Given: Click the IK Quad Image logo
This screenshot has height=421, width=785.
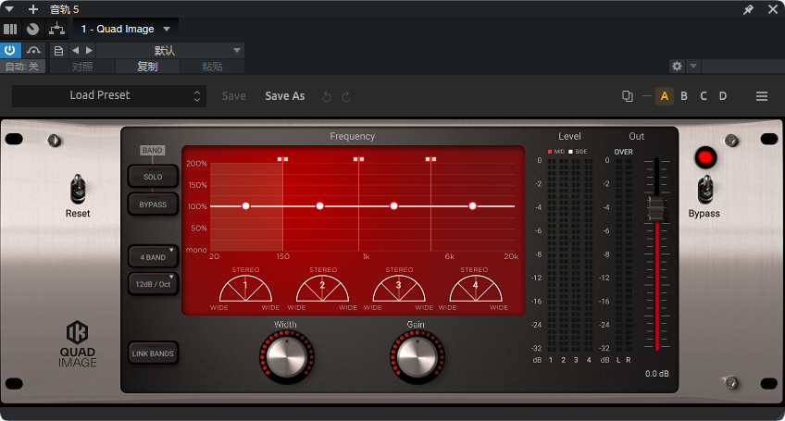Looking at the screenshot, I should 78,344.
